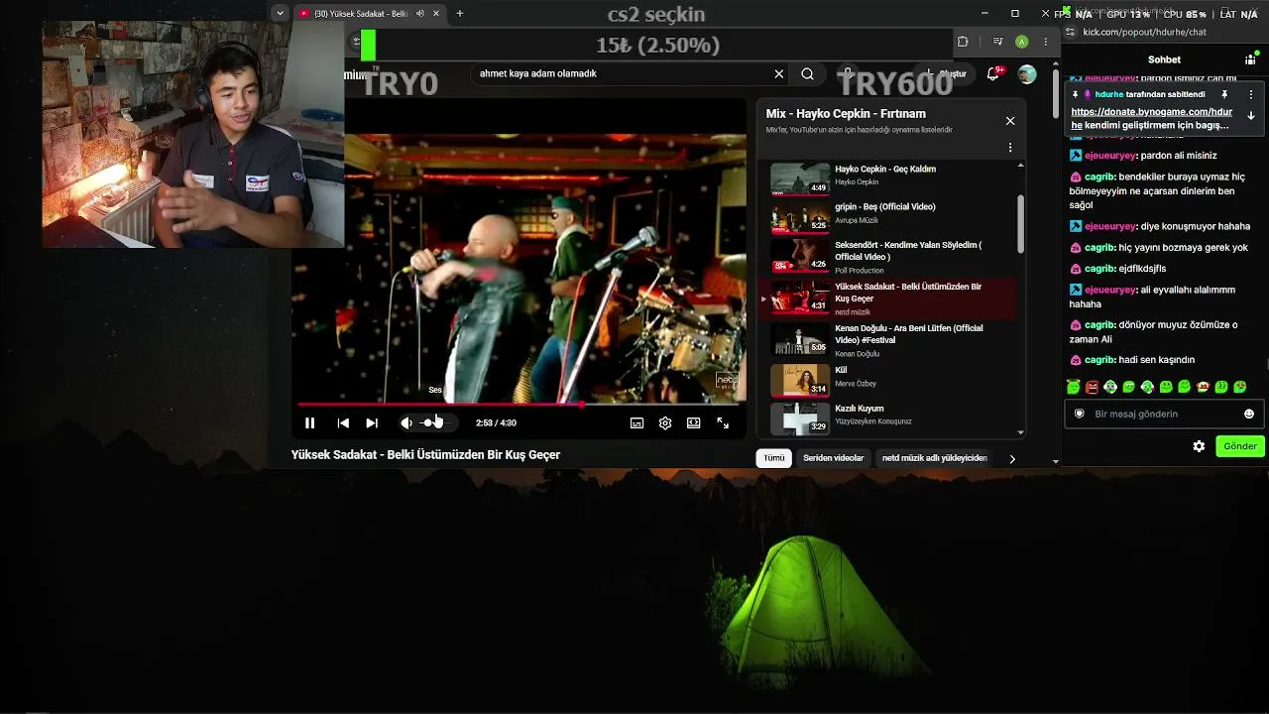Screen dimensions: 1269x714
Task: Open the emoji picker in chat input
Action: pos(1249,414)
